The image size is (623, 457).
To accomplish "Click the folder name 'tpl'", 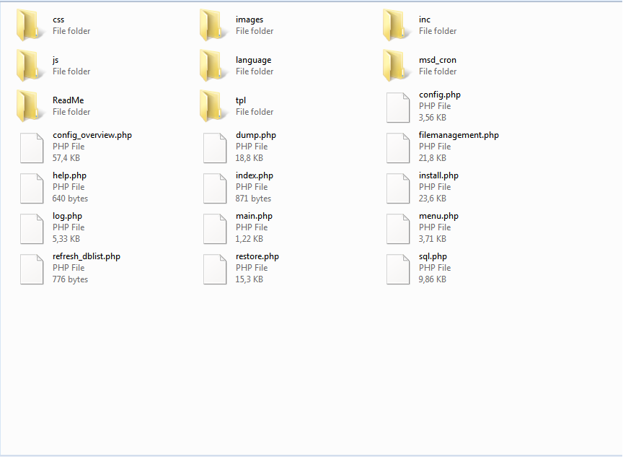I will 240,100.
